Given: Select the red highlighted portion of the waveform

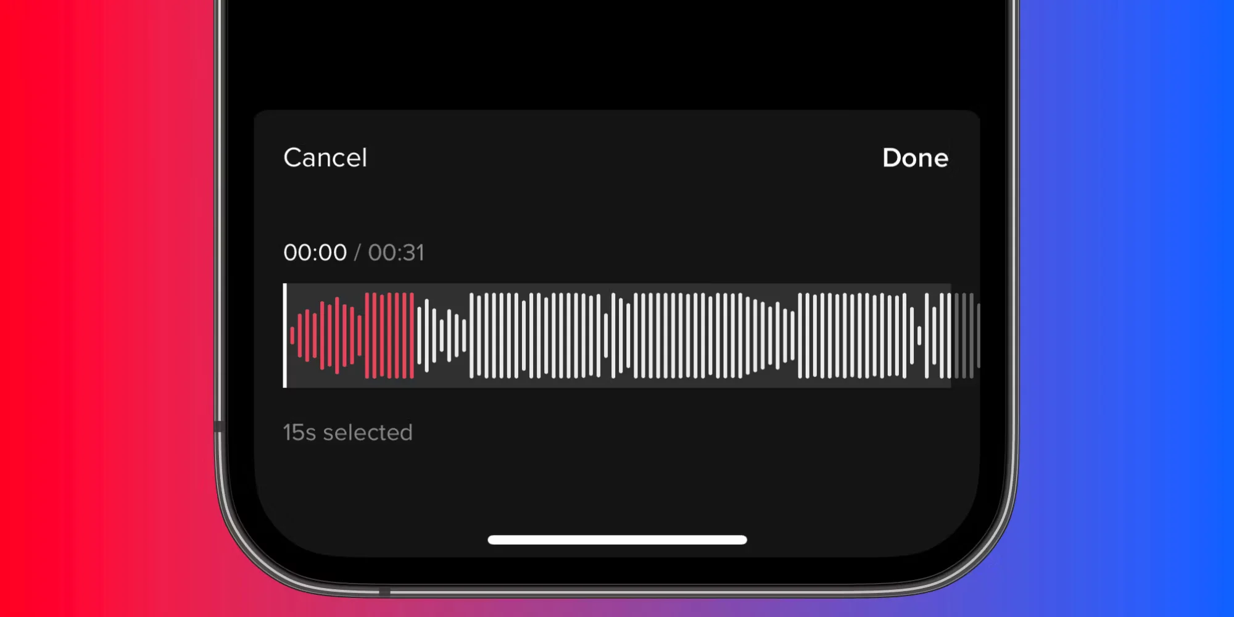Looking at the screenshot, I should (x=352, y=336).
